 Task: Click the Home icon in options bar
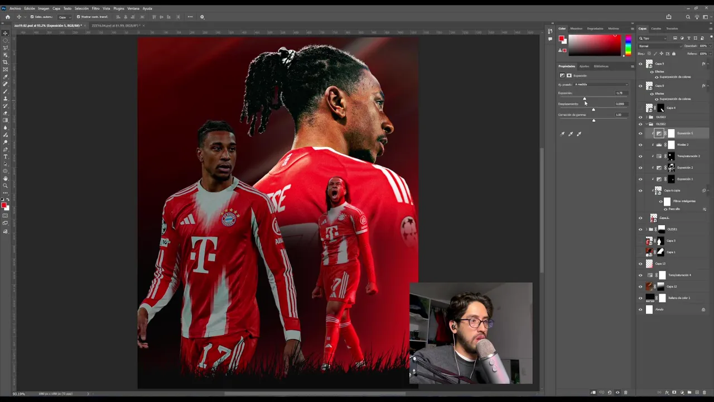(7, 17)
